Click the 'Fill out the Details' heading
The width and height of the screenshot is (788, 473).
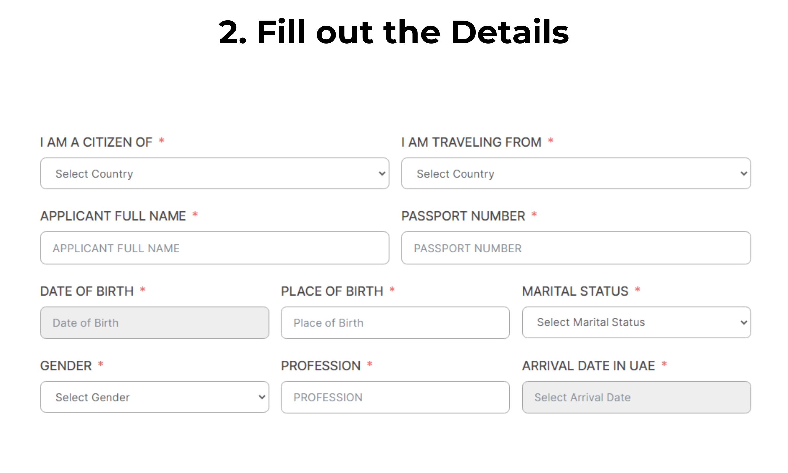click(394, 32)
